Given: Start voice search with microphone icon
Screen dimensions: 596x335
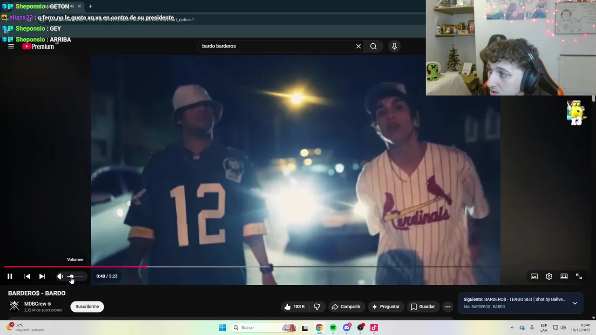Looking at the screenshot, I should tap(394, 46).
